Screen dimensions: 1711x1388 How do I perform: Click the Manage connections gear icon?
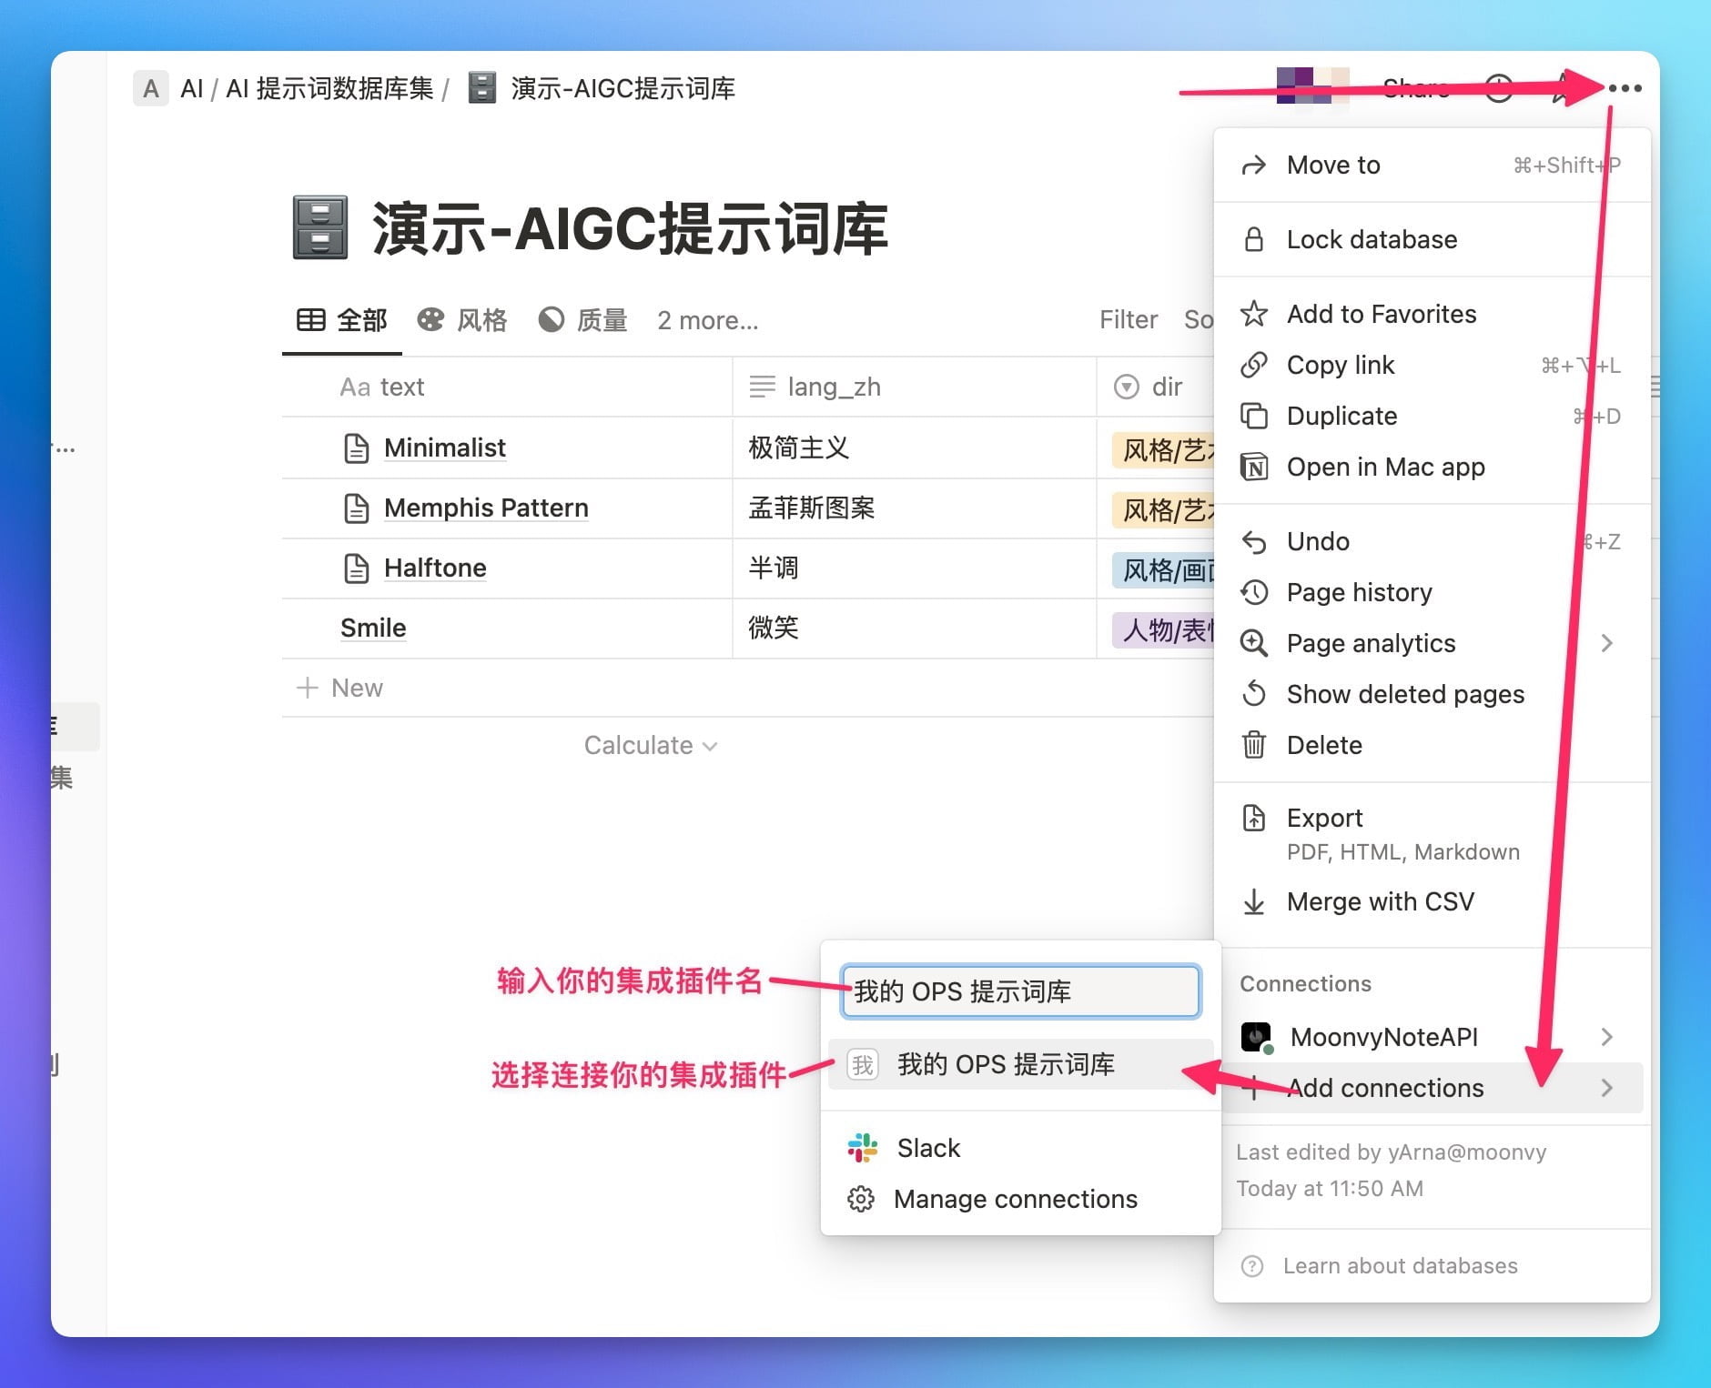pyautogui.click(x=861, y=1199)
